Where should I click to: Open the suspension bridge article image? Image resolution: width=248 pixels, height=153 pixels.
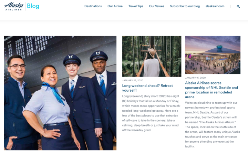pyautogui.click(x=152, y=56)
